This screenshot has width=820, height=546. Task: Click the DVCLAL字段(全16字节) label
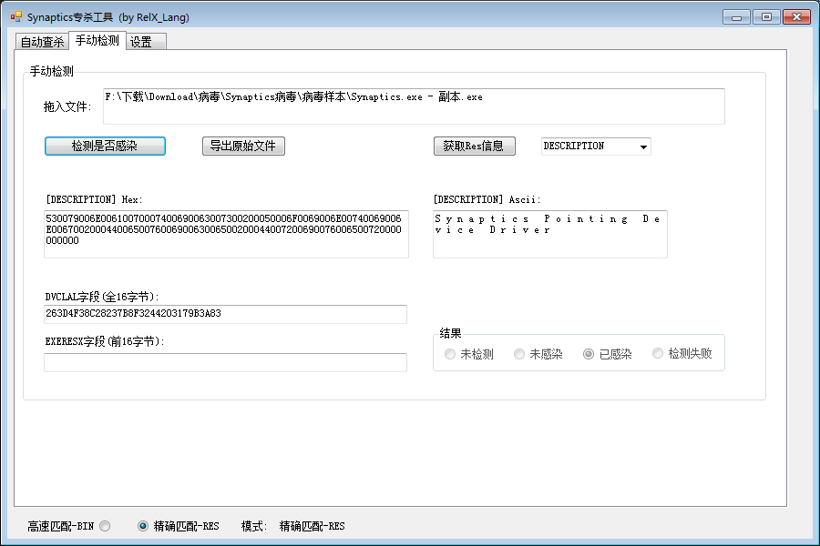(102, 297)
